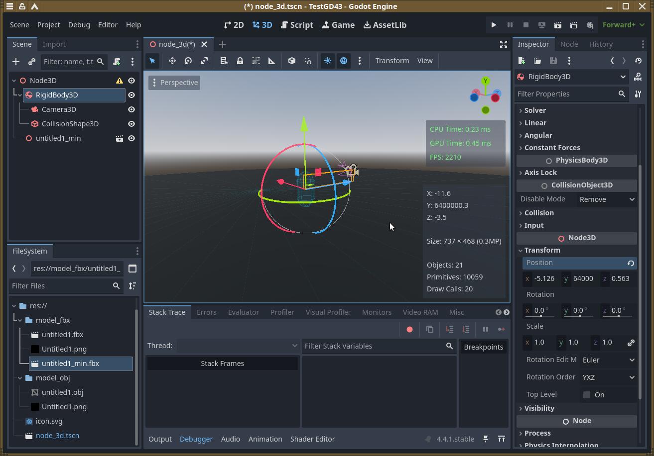Viewport: 654px width, 456px height.
Task: Open the Rotation Order YXZ dropdown
Action: pyautogui.click(x=608, y=377)
